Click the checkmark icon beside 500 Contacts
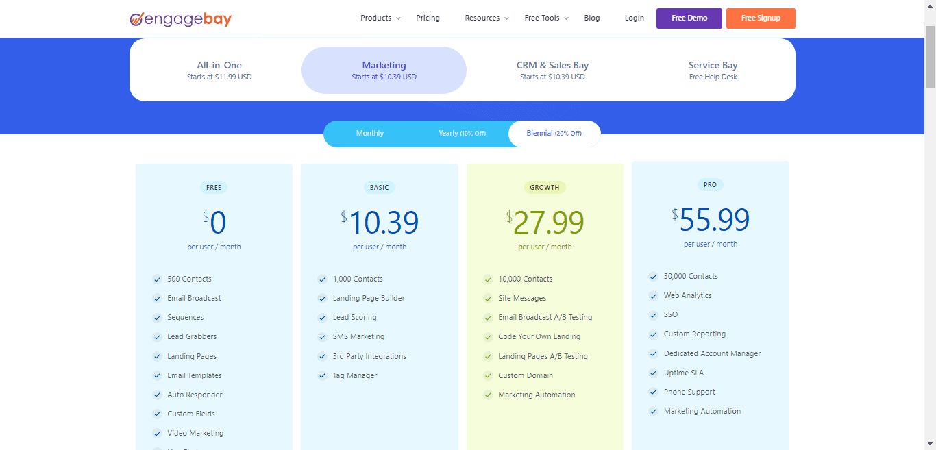936x450 pixels. tap(157, 279)
